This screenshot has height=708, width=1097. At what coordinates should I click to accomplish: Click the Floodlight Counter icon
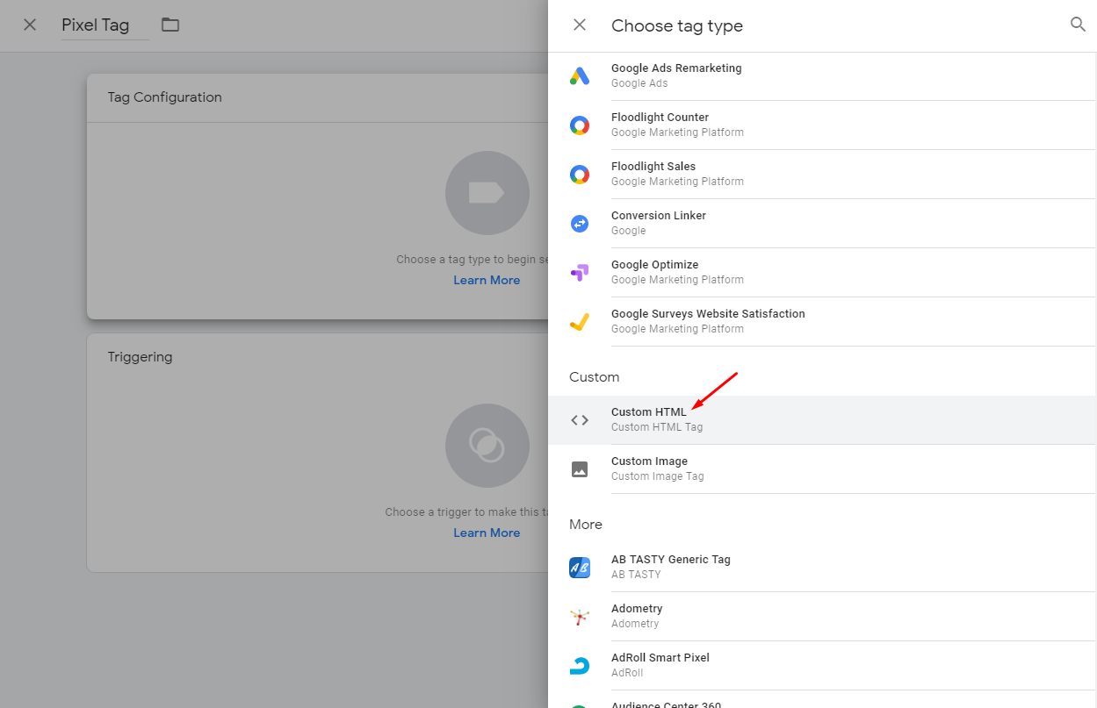tap(580, 125)
